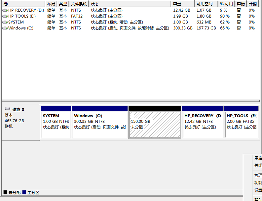Select the HP_RECOVERY (D:) drive icon in volume list
This screenshot has width=262, height=201.
[x=5, y=10]
